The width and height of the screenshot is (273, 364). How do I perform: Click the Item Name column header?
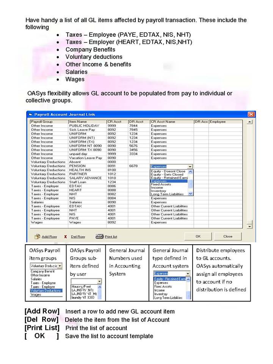click(x=87, y=122)
